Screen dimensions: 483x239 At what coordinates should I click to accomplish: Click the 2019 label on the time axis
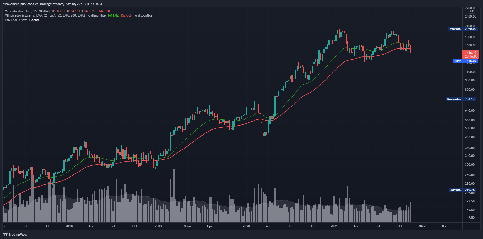(x=159, y=226)
